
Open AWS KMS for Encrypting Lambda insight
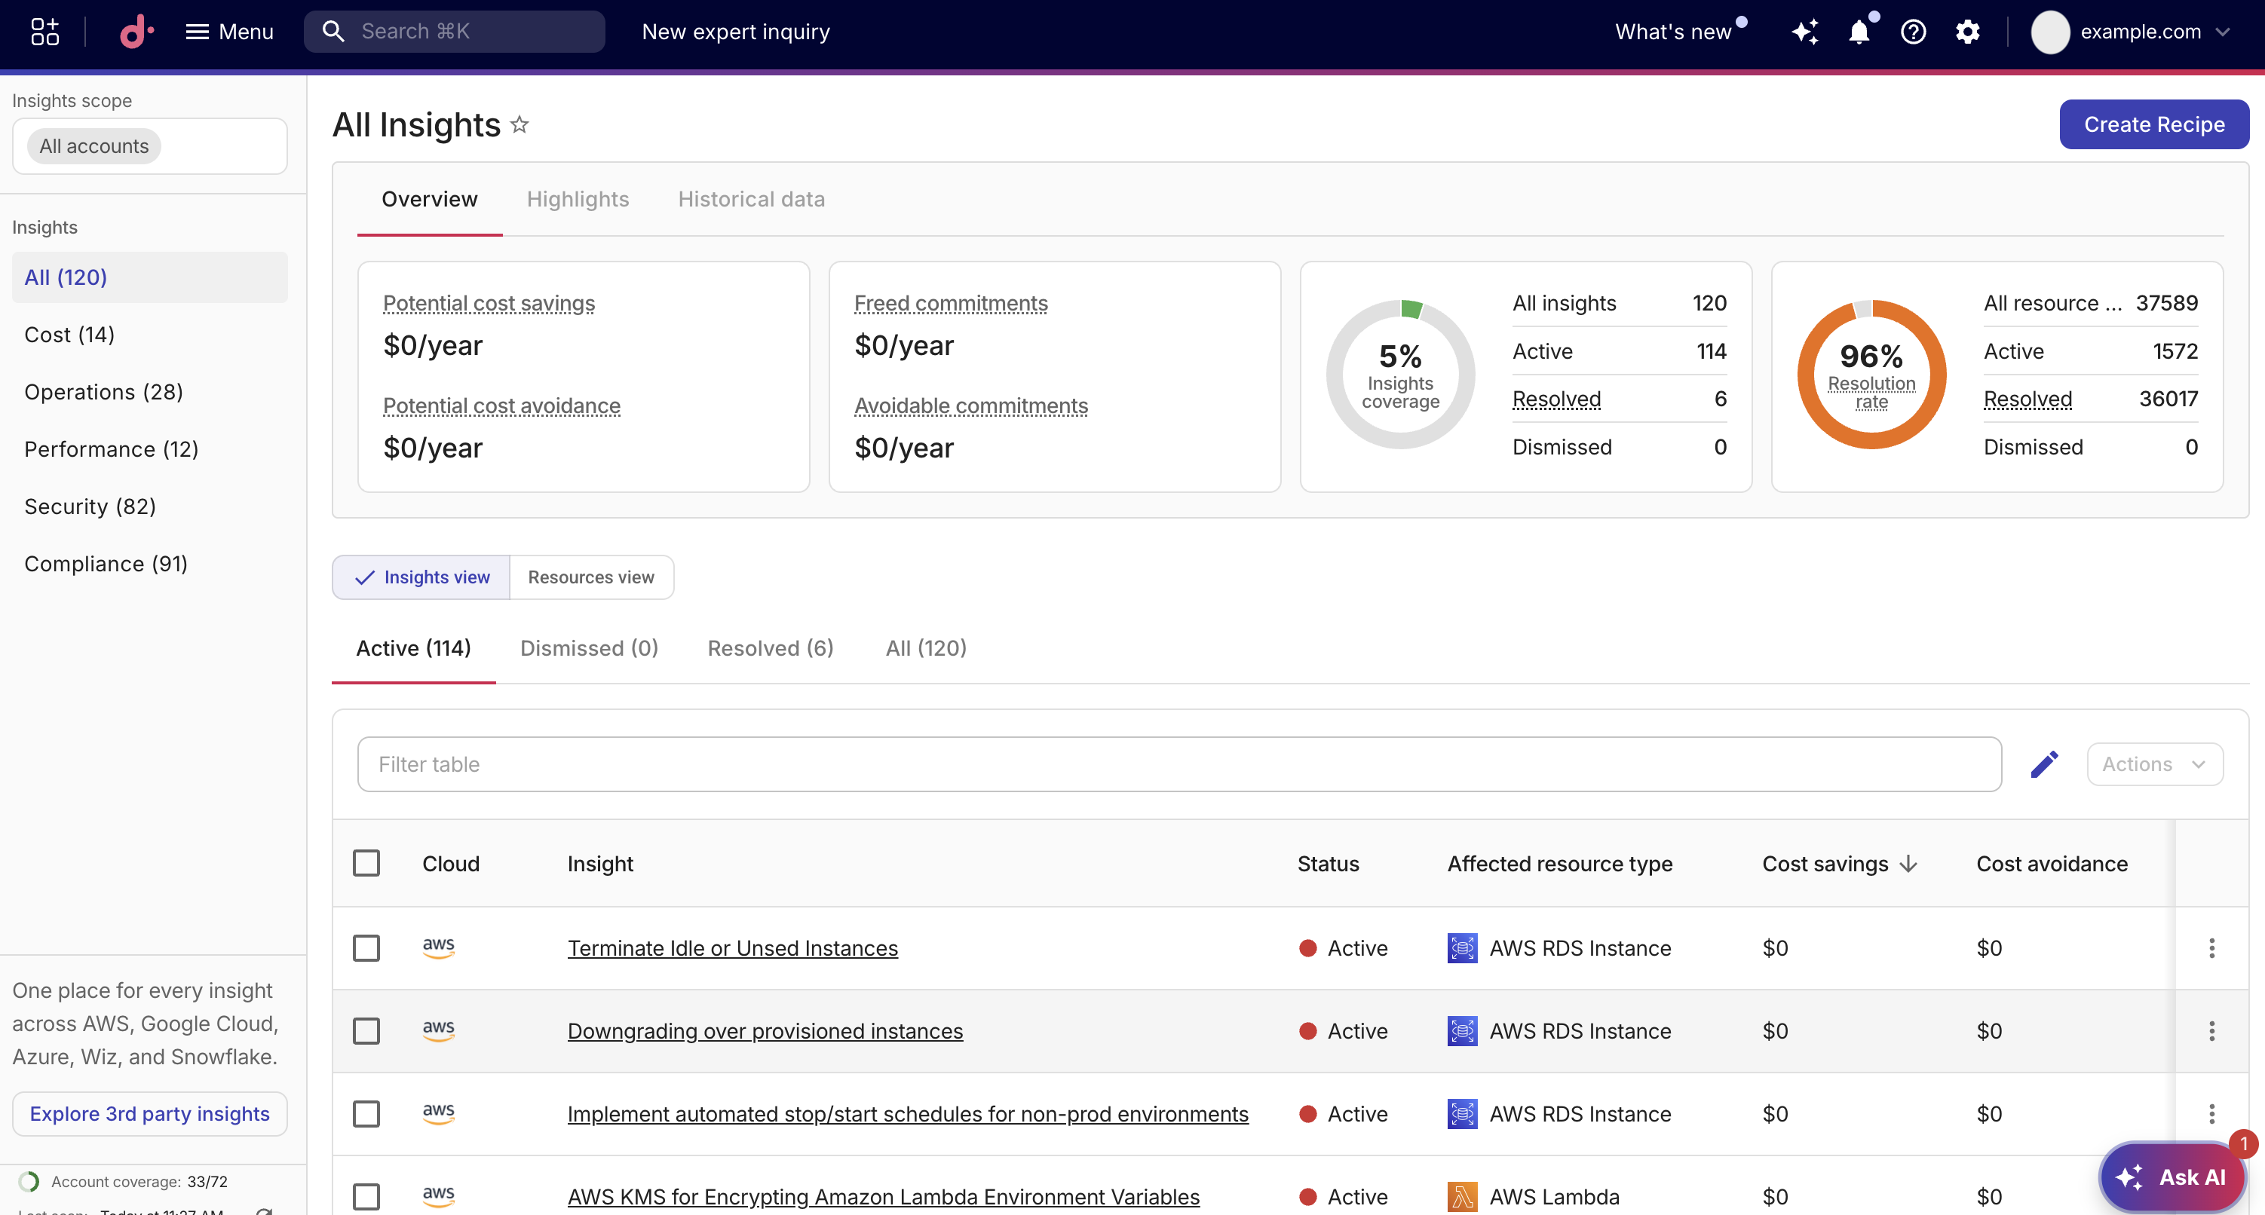pos(883,1198)
